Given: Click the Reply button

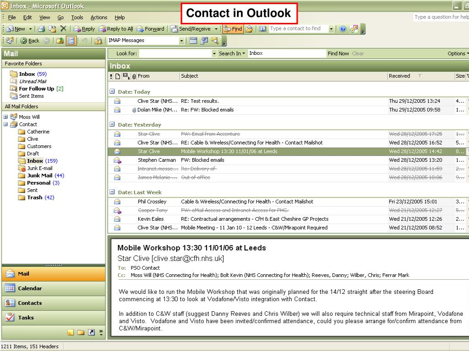Looking at the screenshot, I should point(84,29).
